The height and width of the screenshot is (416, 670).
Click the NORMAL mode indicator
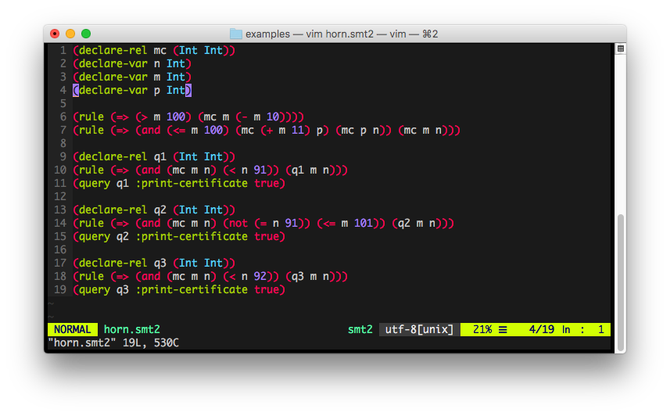[72, 330]
